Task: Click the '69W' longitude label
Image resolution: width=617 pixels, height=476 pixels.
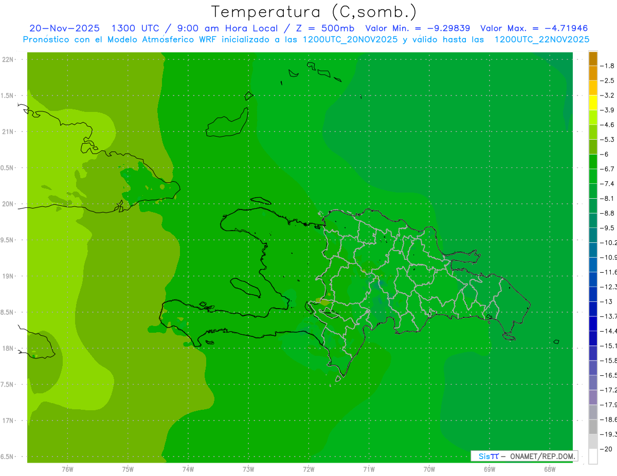Action: click(x=489, y=469)
